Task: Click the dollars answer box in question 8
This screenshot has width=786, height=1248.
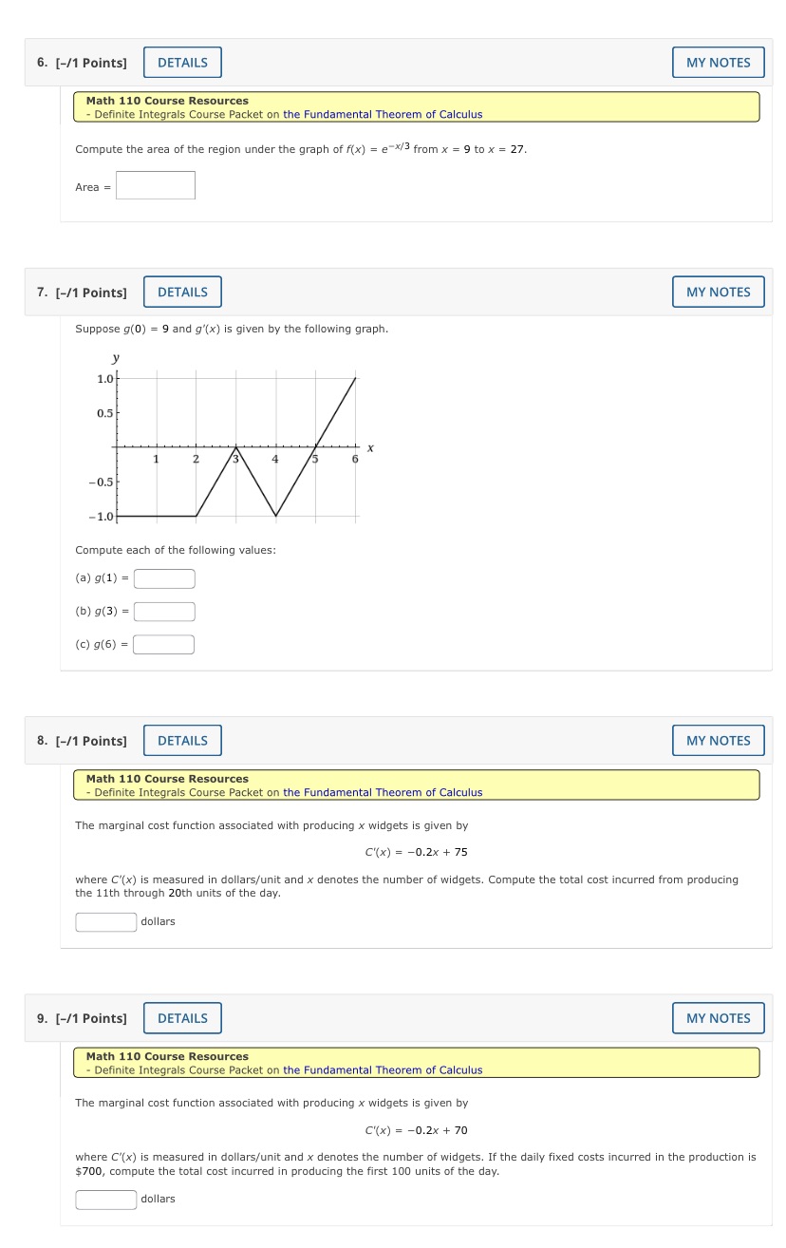Action: 105,921
